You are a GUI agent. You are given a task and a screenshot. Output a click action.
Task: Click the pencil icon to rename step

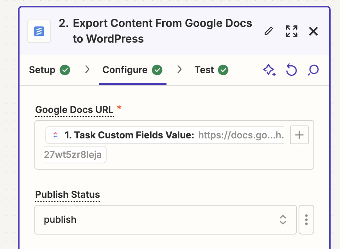pyautogui.click(x=269, y=31)
